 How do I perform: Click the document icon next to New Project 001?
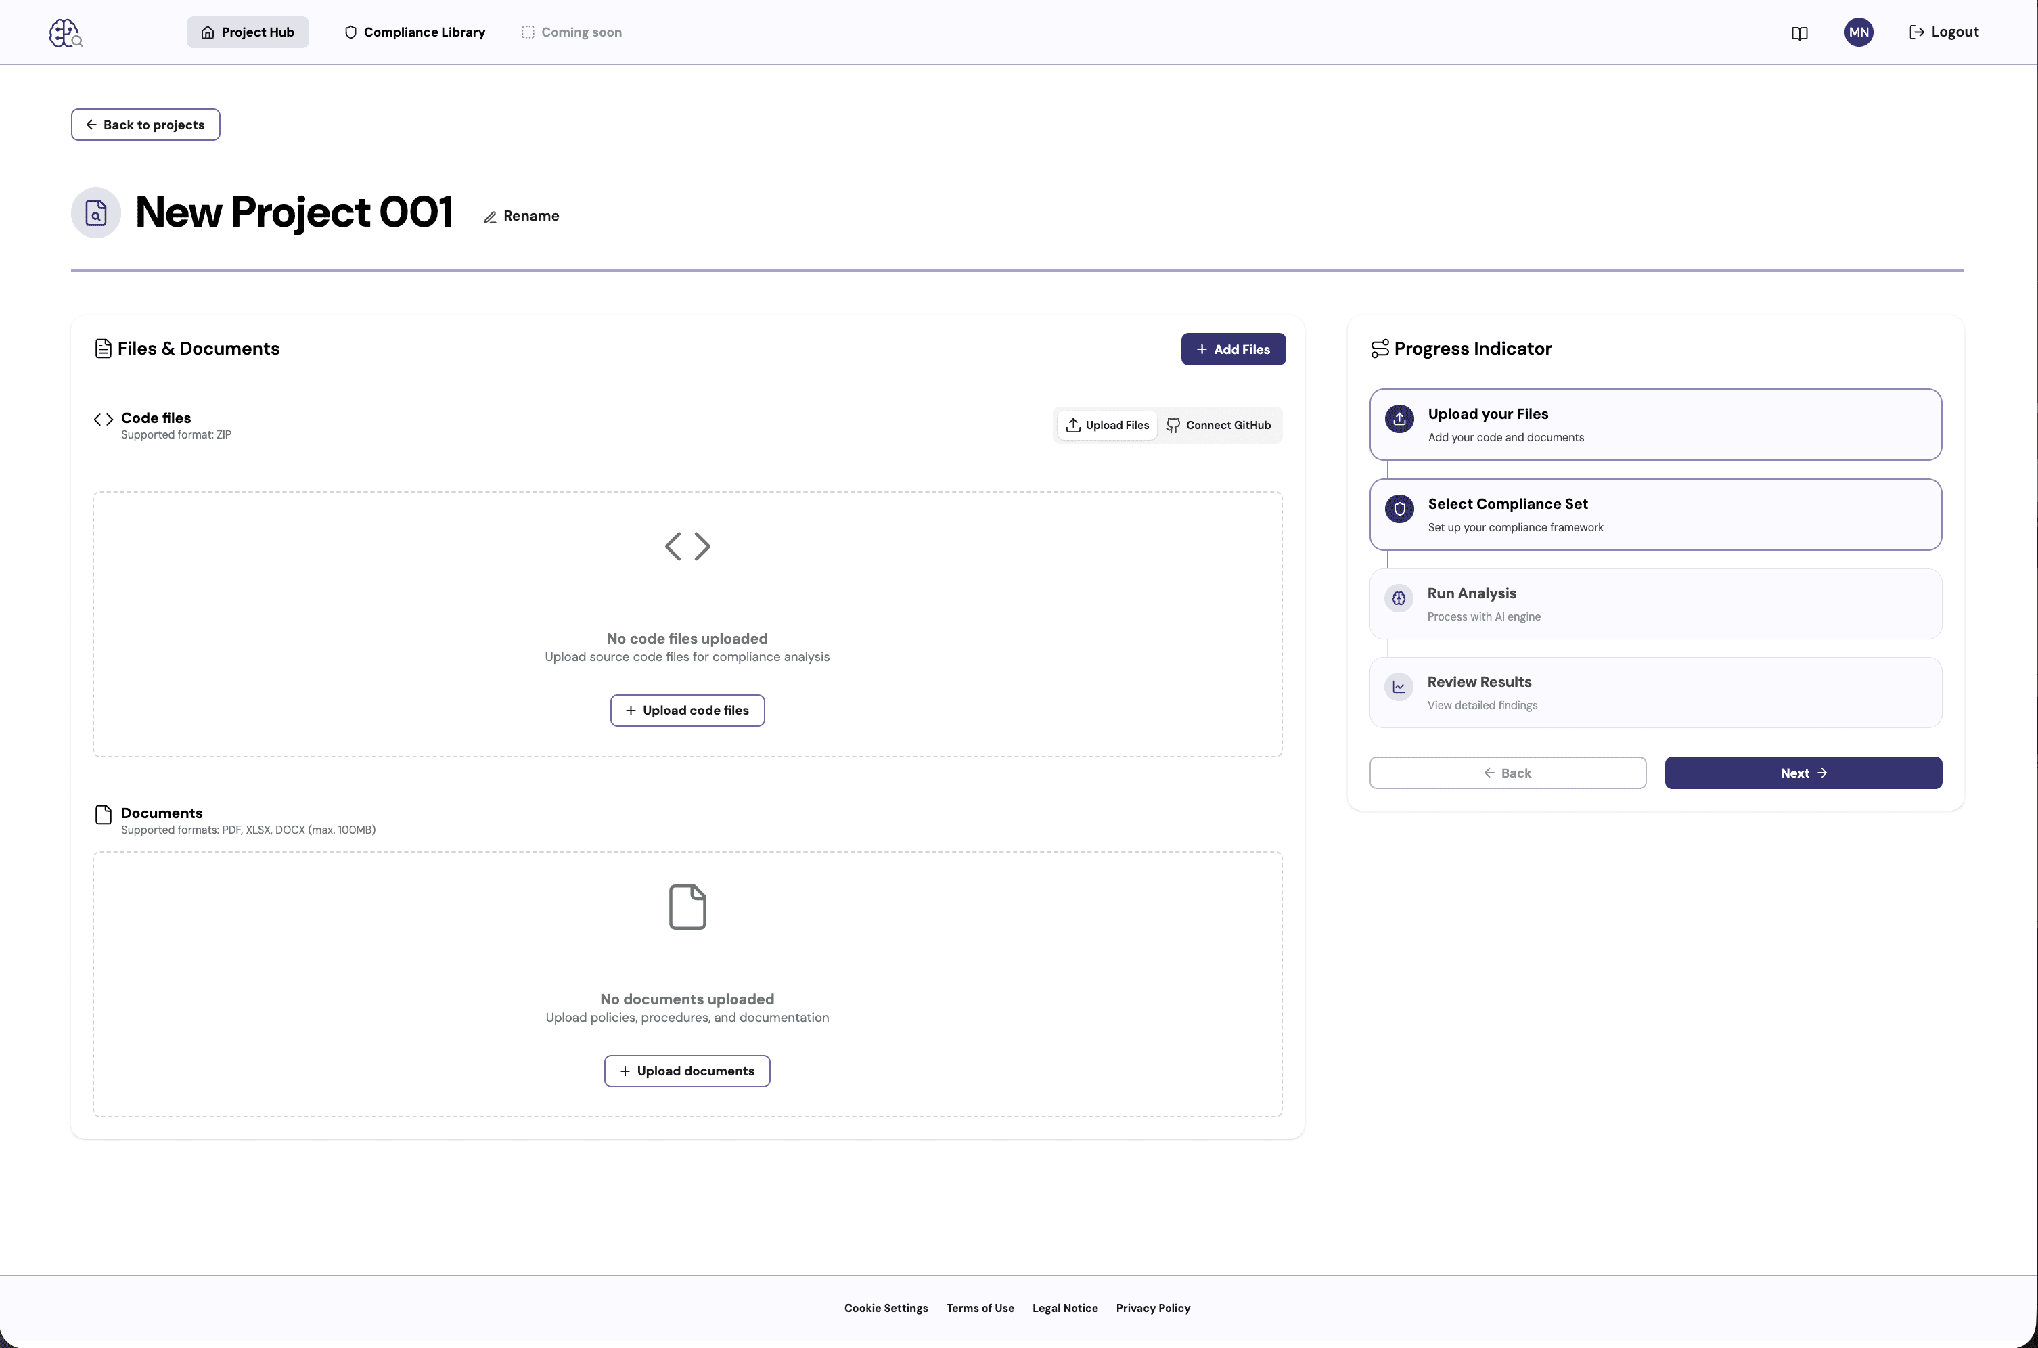coord(95,212)
